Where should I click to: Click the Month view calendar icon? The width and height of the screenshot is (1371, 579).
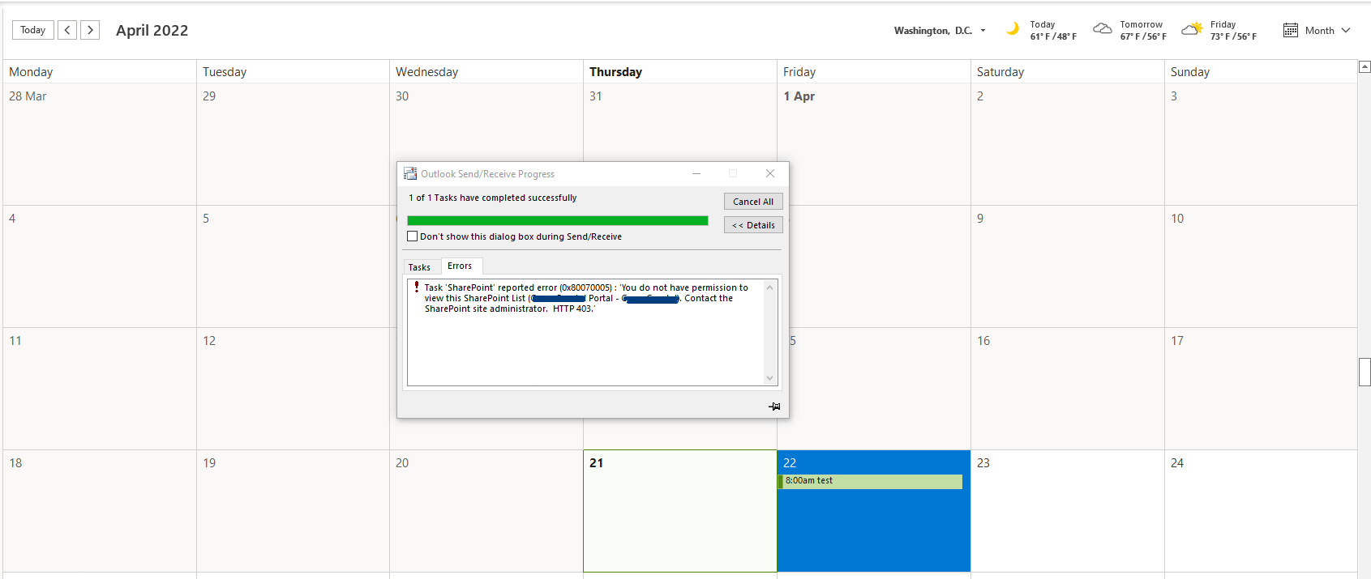coord(1291,31)
